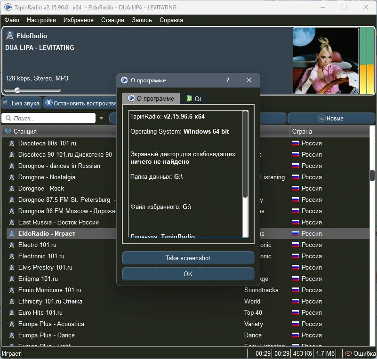Click the Играет status text in status bar
Viewport: 377px width, 359px height.
[11, 353]
